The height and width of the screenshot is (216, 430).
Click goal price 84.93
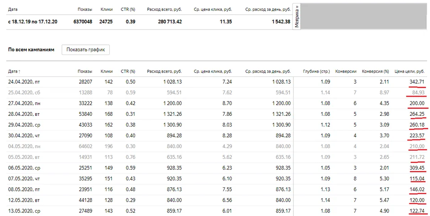[418, 93]
